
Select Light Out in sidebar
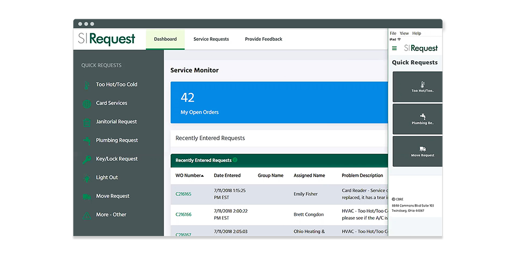[x=107, y=178]
